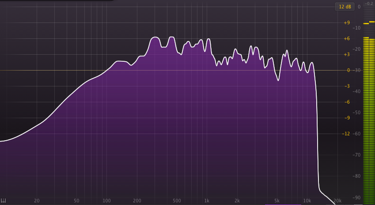375x205 pixels.
Task: Click the output level meter bars
Action: [x=369, y=119]
